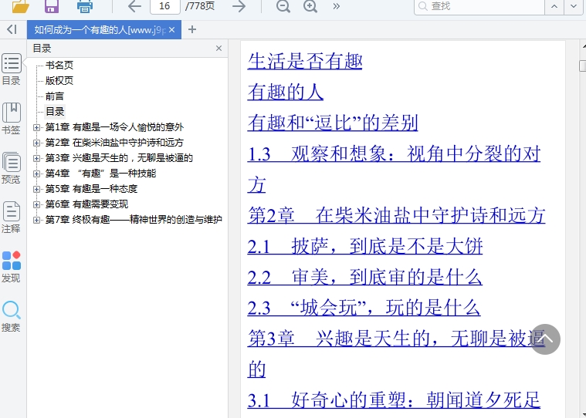586x418 pixels.
Task: Click the print icon in toolbar
Action: click(x=85, y=6)
